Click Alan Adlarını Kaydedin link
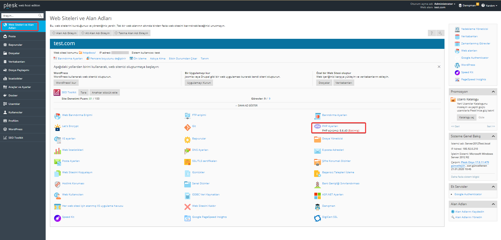Viewport: 501px width, 240px height. 469,212
